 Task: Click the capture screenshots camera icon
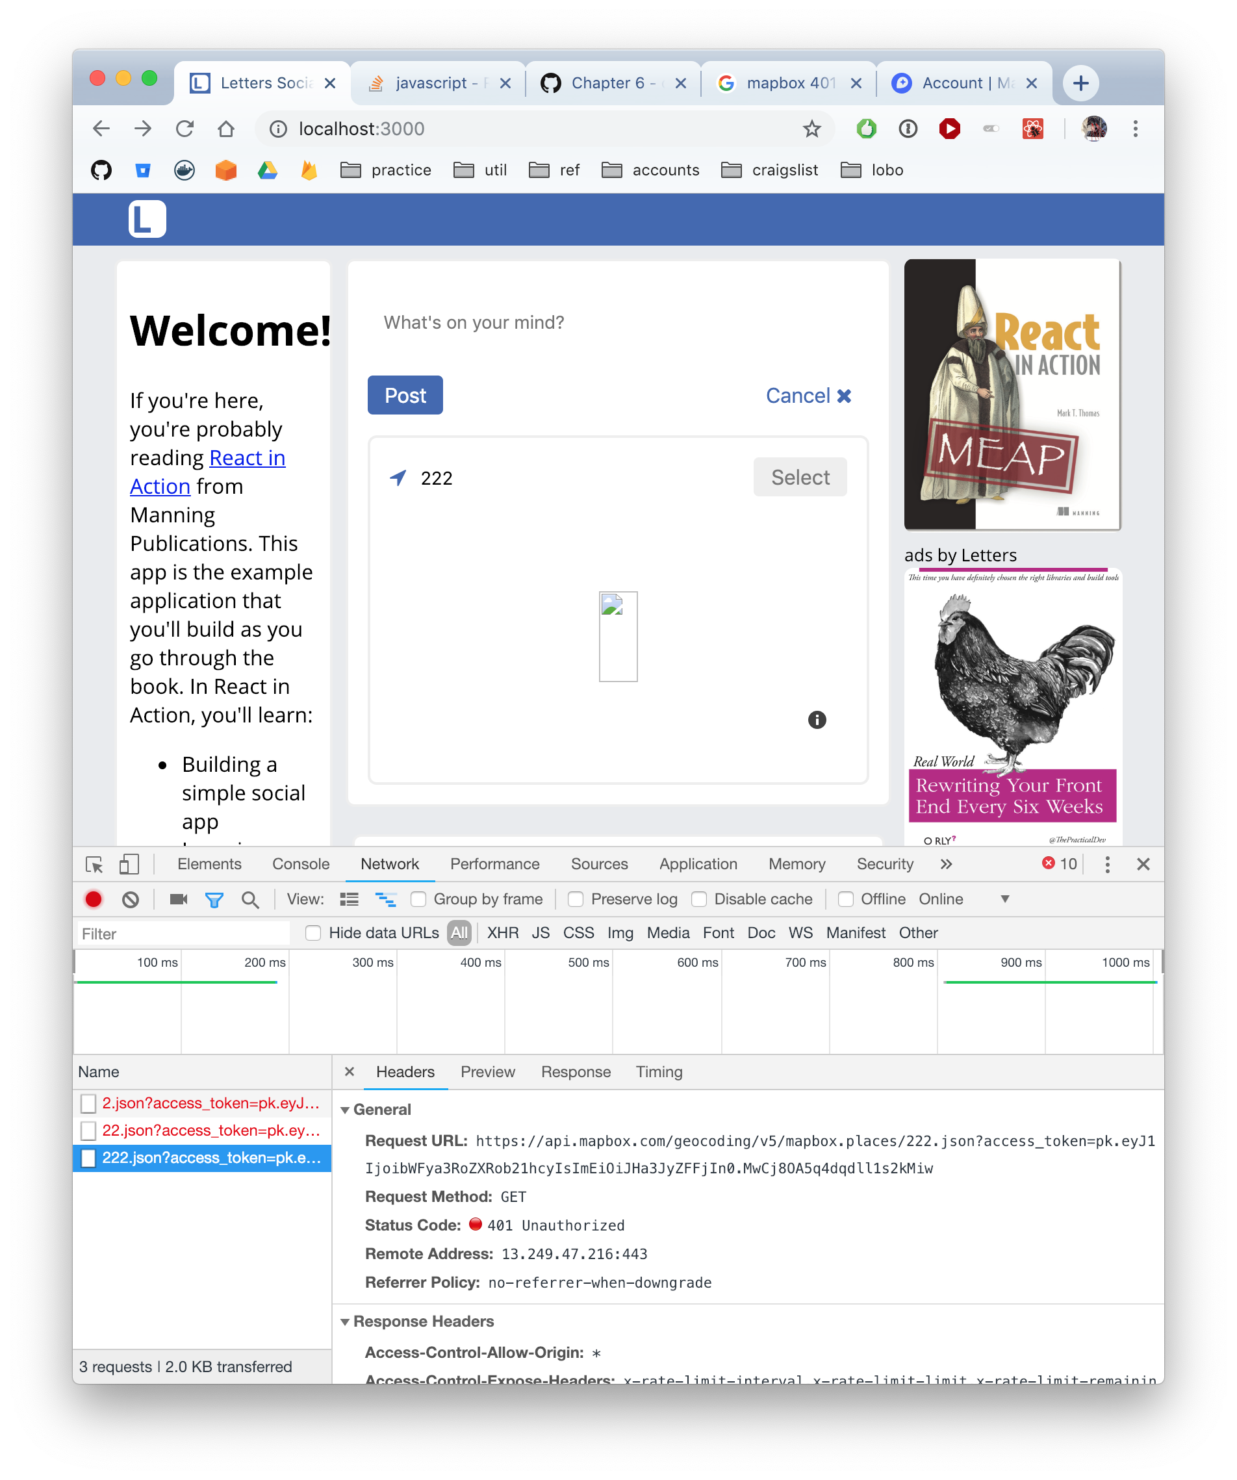pos(178,899)
